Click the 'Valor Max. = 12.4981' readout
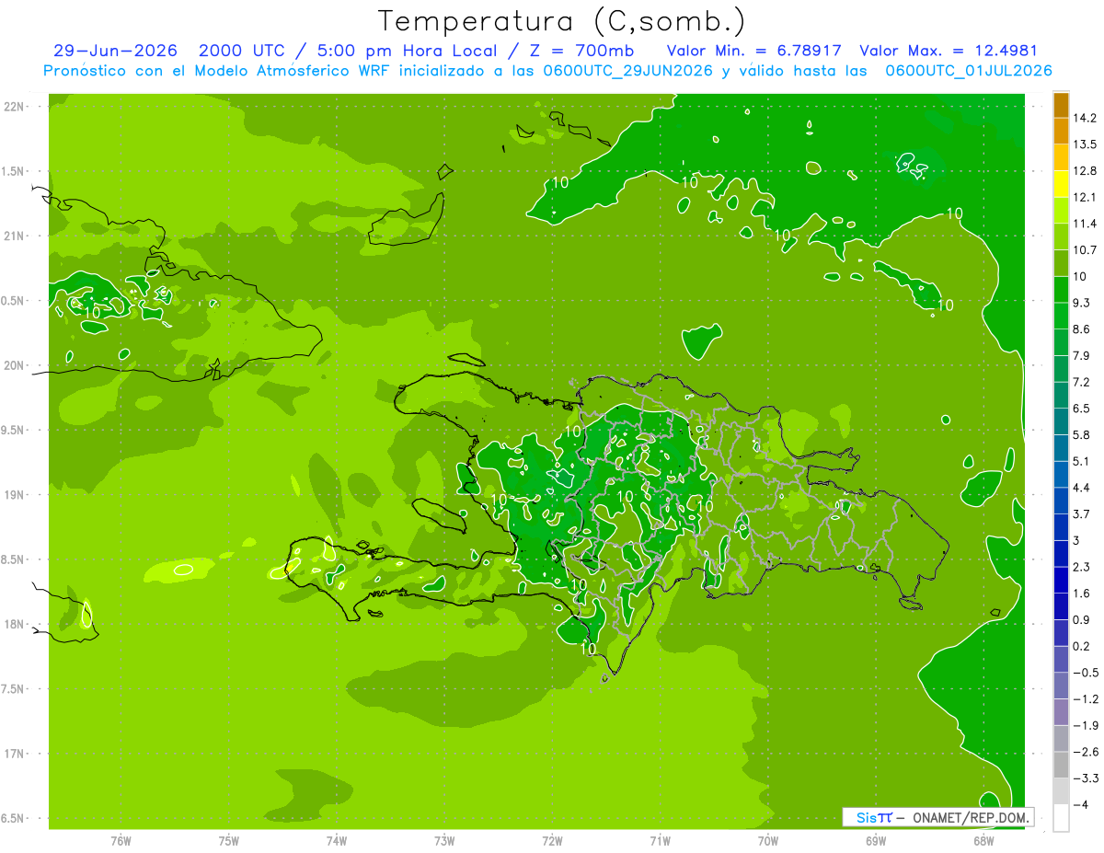The image size is (1104, 853). (x=949, y=51)
